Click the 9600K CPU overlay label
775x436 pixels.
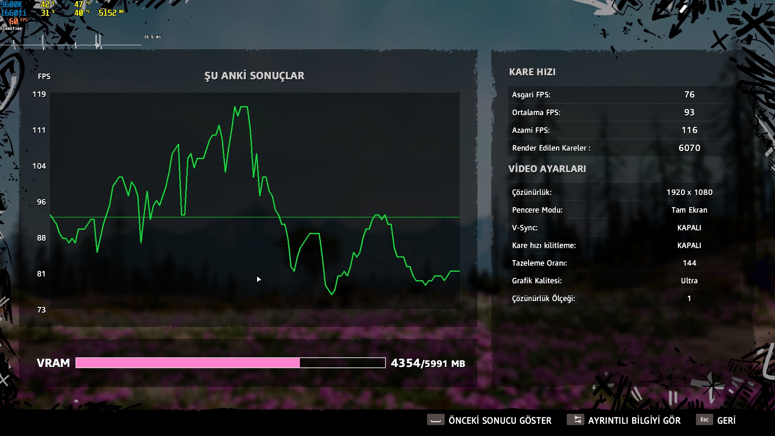point(11,4)
